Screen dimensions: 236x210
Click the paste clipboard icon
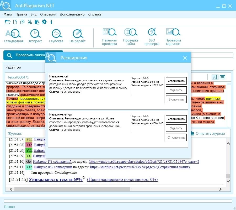(x=37, y=22)
